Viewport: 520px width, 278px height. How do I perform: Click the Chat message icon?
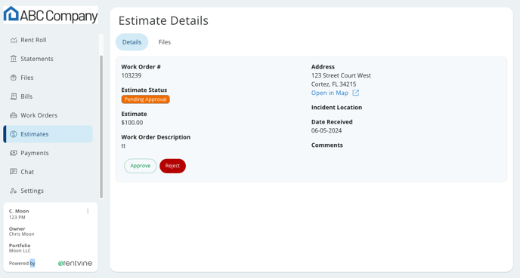pos(14,172)
